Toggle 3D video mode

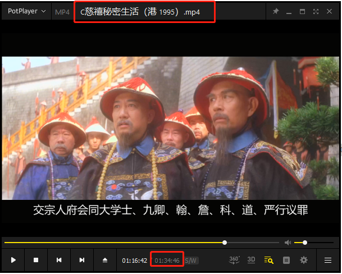[251, 260]
